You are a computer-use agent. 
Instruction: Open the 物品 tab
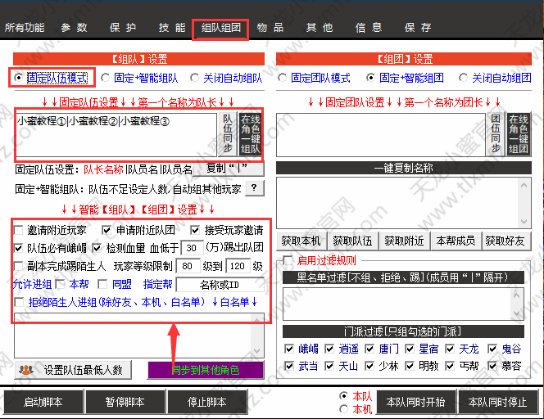pos(270,28)
